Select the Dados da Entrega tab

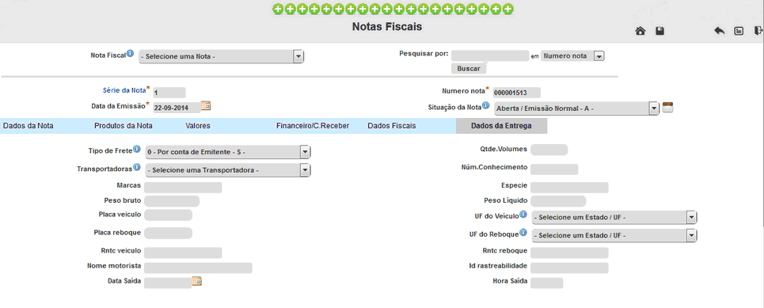[x=501, y=126]
